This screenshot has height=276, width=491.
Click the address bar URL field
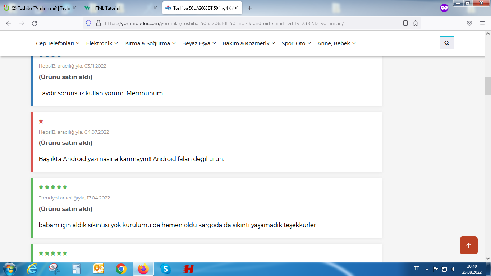252,23
